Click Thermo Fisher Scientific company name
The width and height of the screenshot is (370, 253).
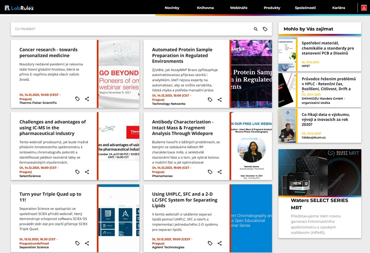(x=38, y=103)
